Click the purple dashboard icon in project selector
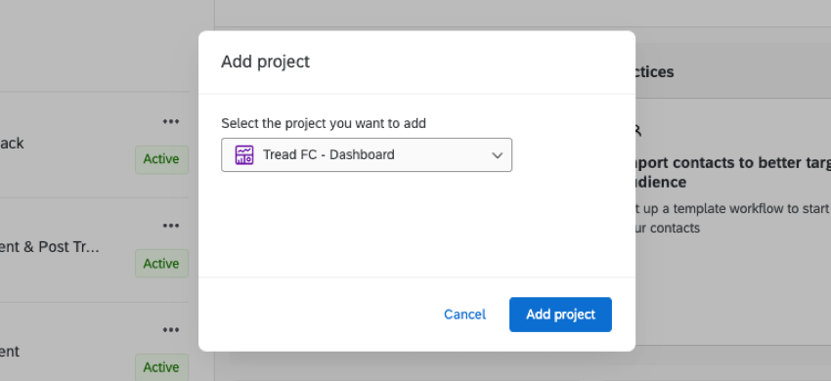 [243, 154]
